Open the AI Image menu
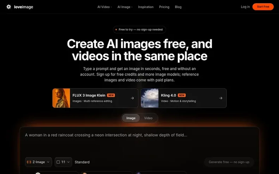This screenshot has height=174, width=279. click(x=125, y=7)
